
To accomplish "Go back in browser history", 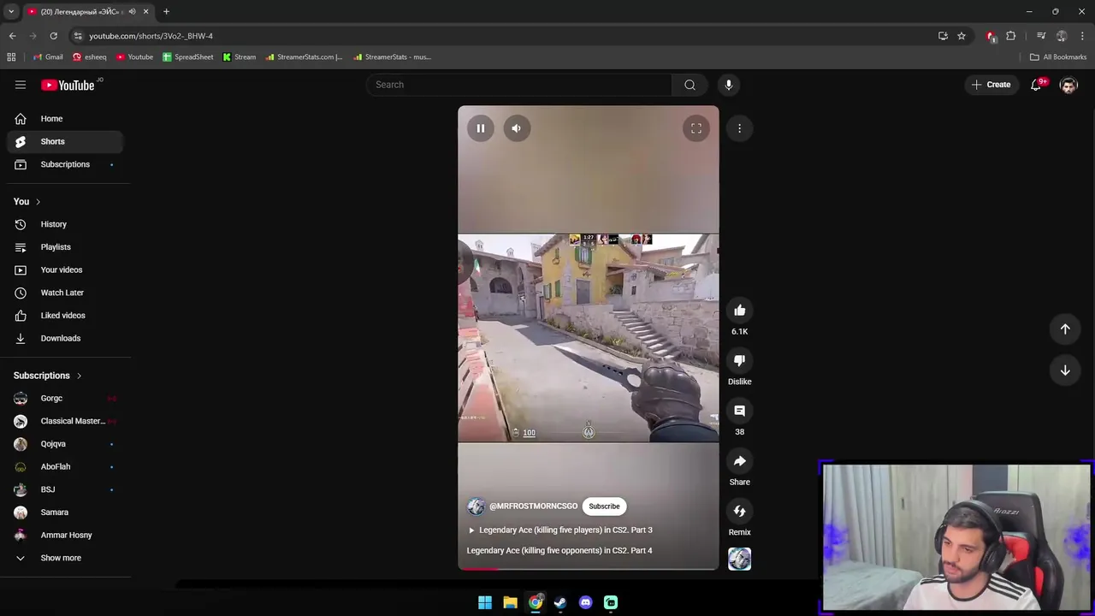I will click(x=12, y=36).
